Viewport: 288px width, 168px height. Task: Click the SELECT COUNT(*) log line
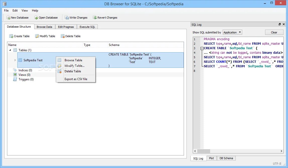point(244,62)
